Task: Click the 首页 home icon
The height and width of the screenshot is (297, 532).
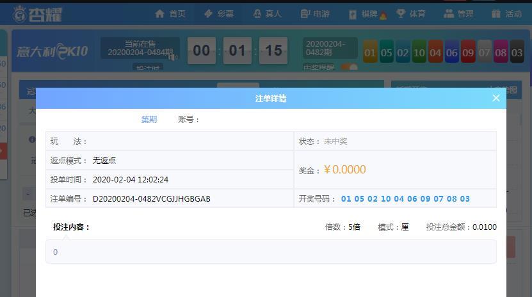Action: pos(159,13)
